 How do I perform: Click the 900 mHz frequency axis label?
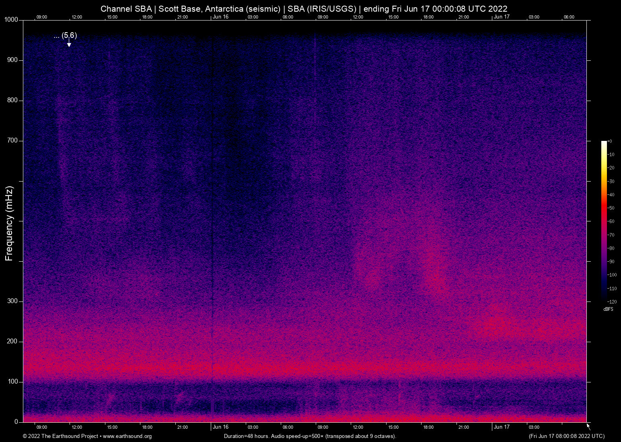[x=12, y=60]
